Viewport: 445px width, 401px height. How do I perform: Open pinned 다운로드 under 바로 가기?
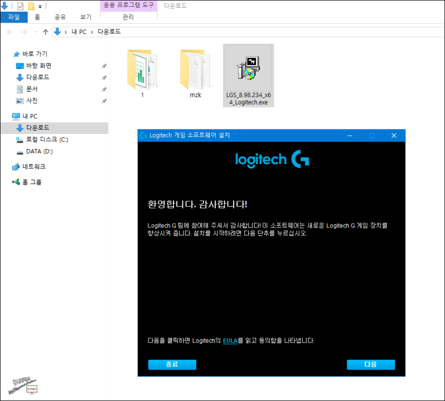click(x=38, y=77)
